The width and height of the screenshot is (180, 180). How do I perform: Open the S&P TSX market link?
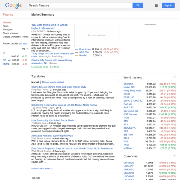[129, 107]
